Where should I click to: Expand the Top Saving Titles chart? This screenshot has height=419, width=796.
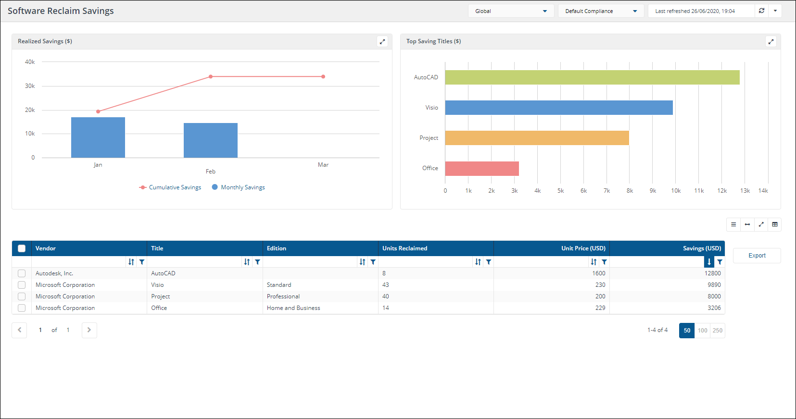[x=771, y=42]
